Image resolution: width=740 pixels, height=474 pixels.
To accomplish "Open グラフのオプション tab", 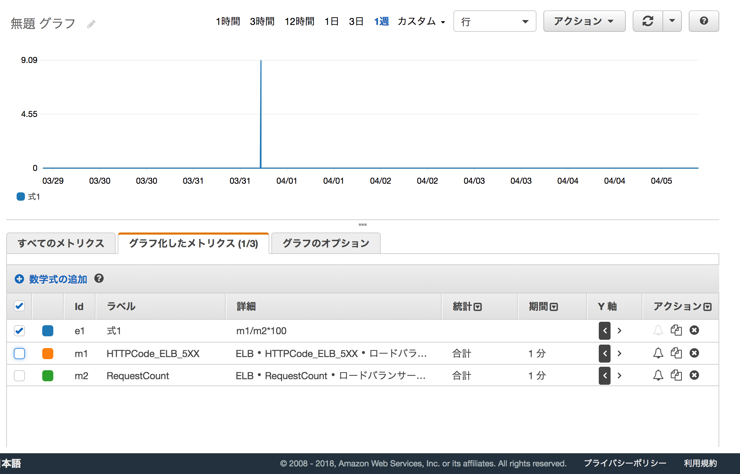I will pos(326,243).
